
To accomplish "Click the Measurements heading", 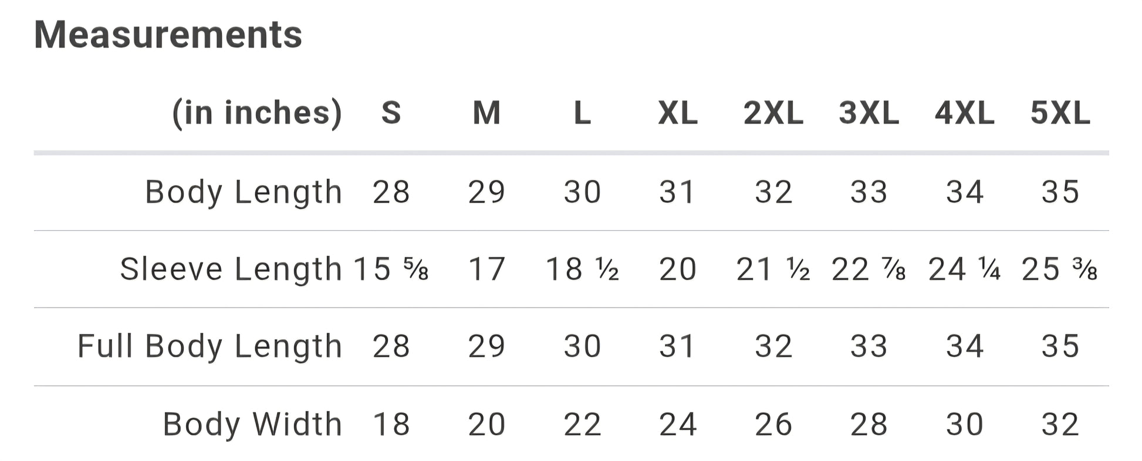I will (x=168, y=35).
